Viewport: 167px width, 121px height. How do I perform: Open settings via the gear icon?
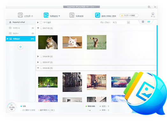point(149,7)
